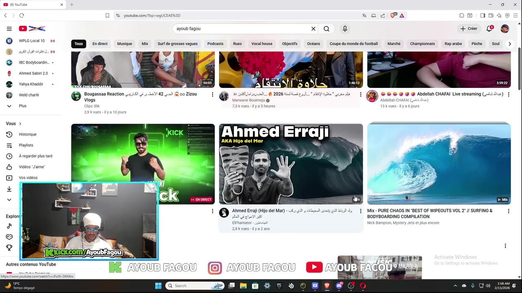Open Yahya Khaddir subscription
Screen dimensions: 522x293
[x=31, y=84]
